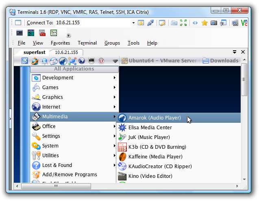Open the Favorites menu
259x201 pixels.
tap(60, 43)
